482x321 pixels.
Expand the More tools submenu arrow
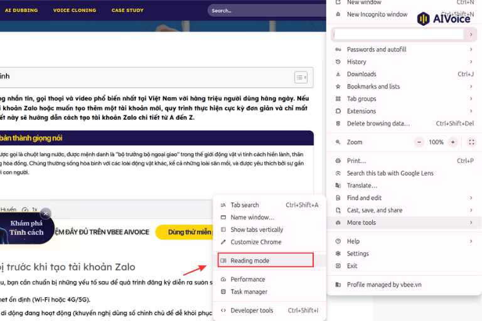pos(471,223)
